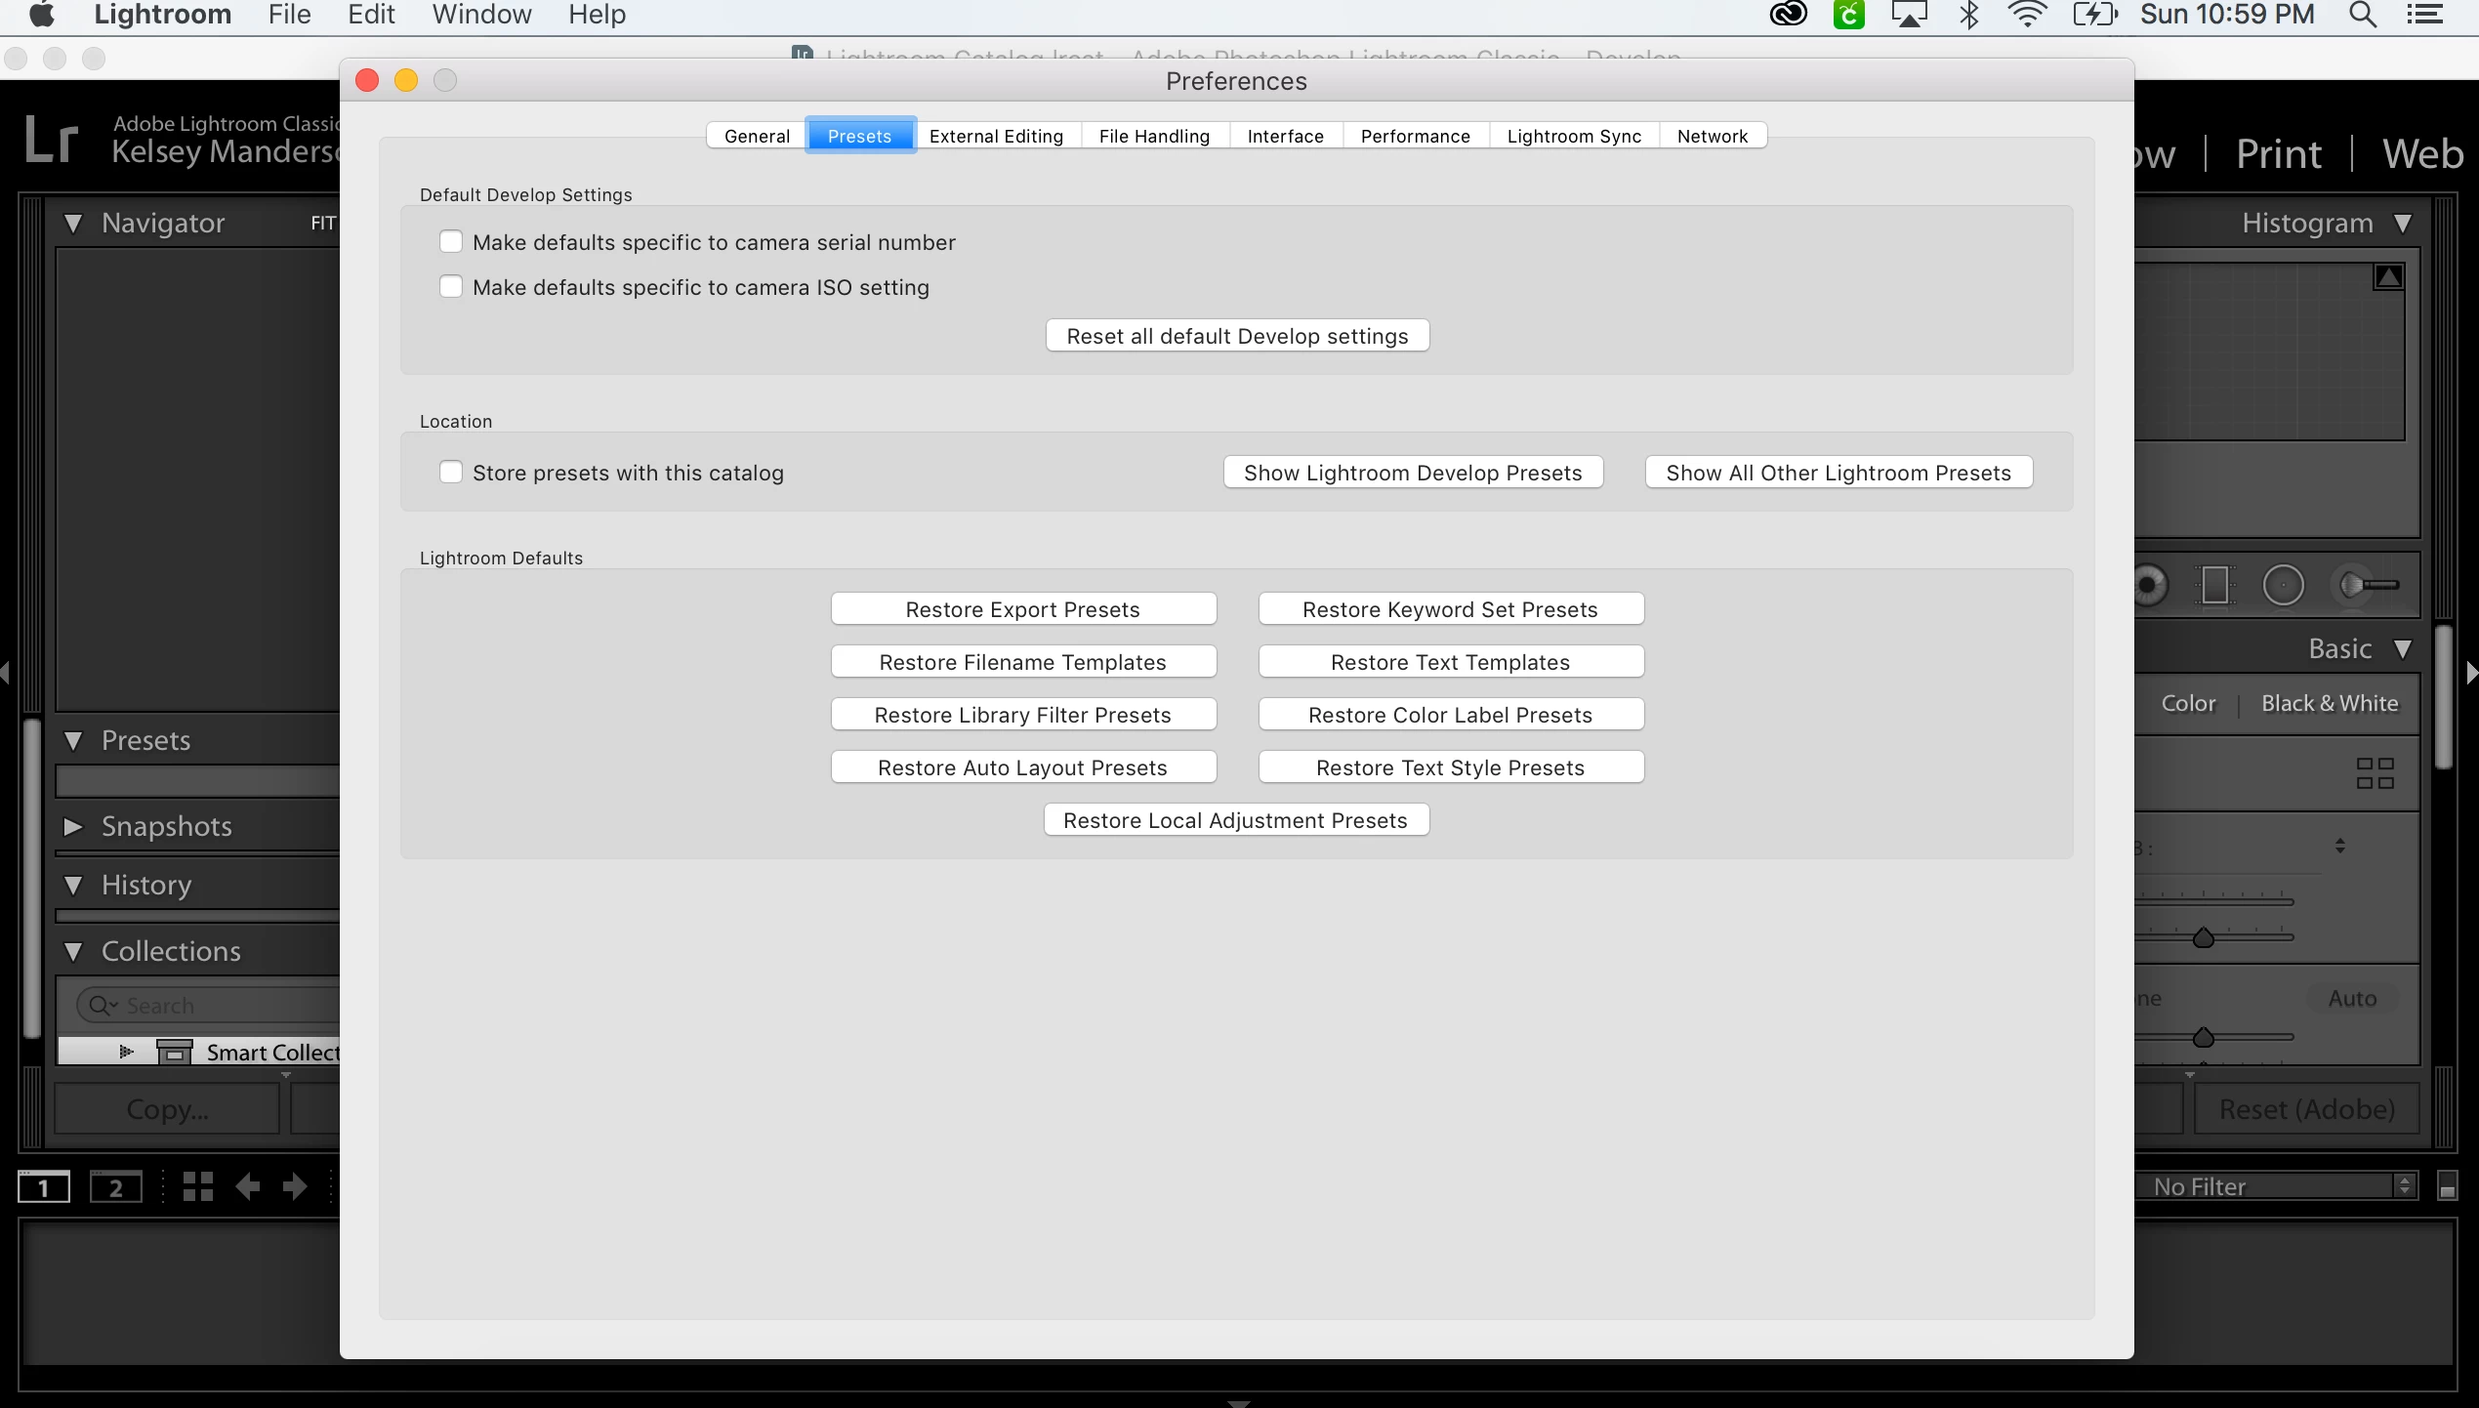Click the go back arrow icon
2479x1408 pixels.
(248, 1186)
